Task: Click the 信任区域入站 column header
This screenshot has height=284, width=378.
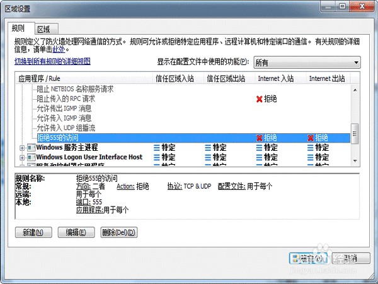Action: coord(178,78)
